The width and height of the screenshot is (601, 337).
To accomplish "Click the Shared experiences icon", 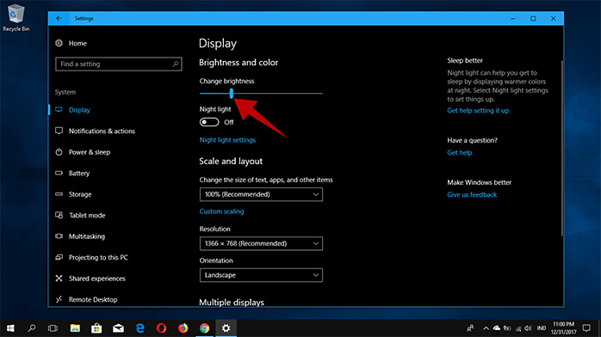I will pyautogui.click(x=59, y=278).
